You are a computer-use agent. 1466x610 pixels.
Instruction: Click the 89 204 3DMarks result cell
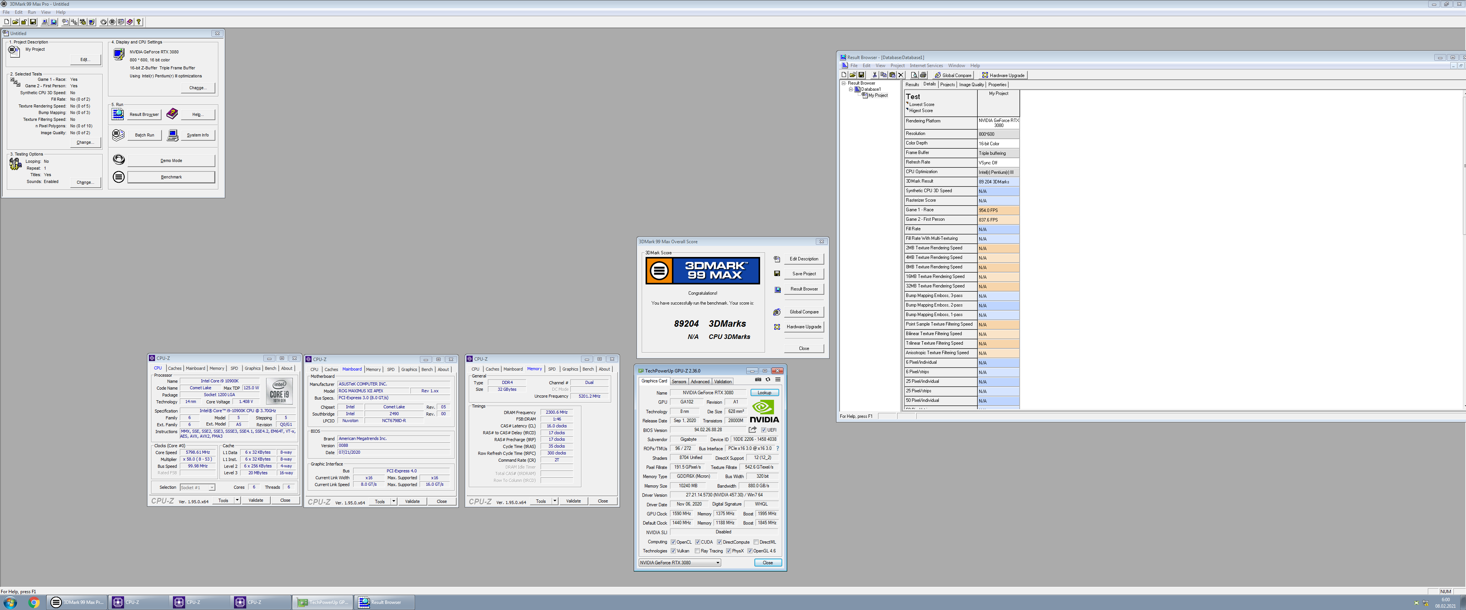tap(998, 182)
